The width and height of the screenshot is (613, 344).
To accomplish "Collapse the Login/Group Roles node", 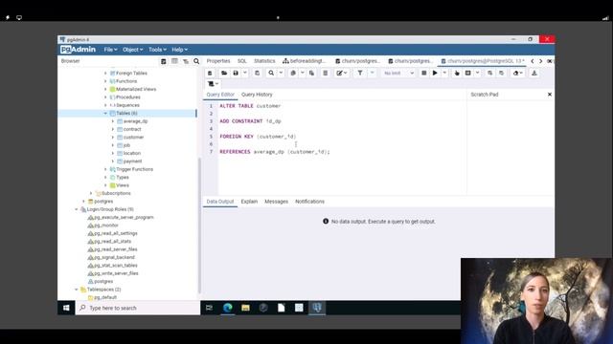I will (77, 209).
